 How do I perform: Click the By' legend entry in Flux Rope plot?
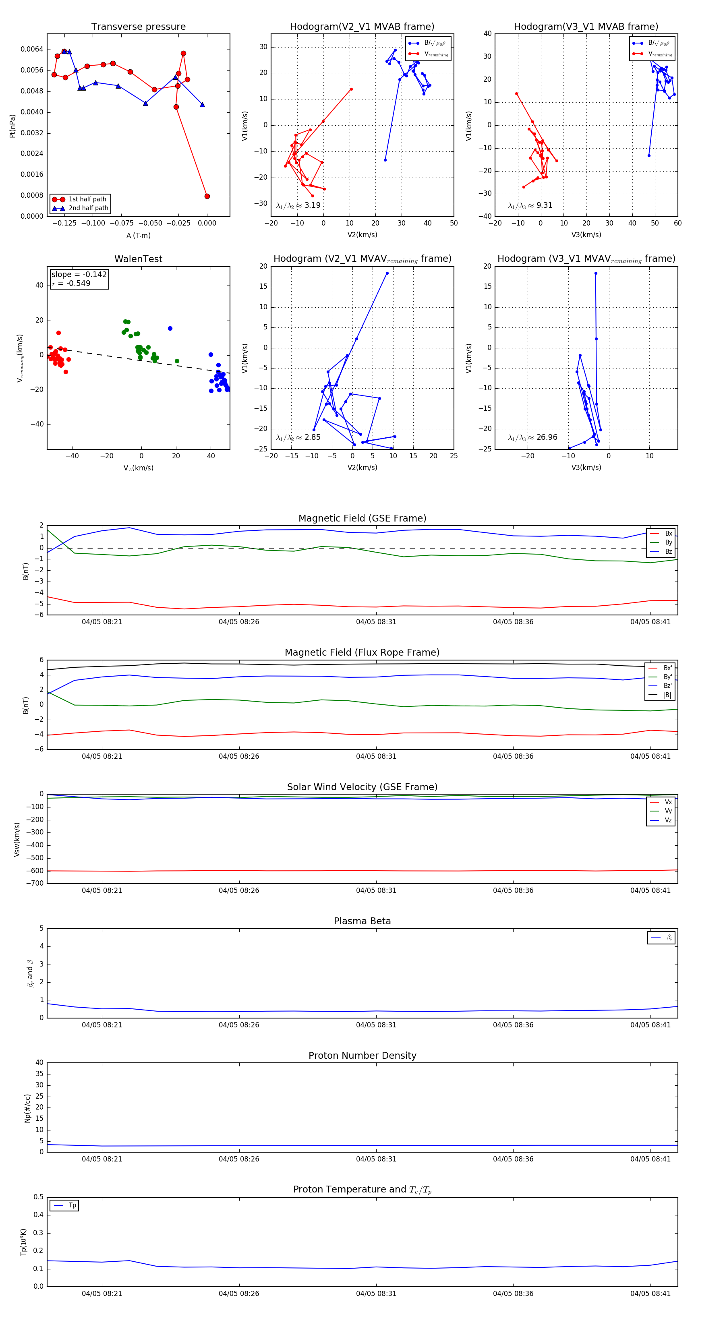point(661,677)
